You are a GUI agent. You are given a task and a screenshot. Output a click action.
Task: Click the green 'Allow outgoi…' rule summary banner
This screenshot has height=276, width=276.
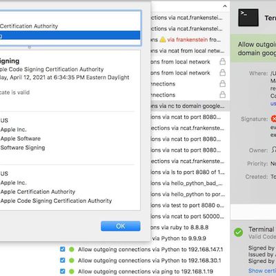(253, 48)
